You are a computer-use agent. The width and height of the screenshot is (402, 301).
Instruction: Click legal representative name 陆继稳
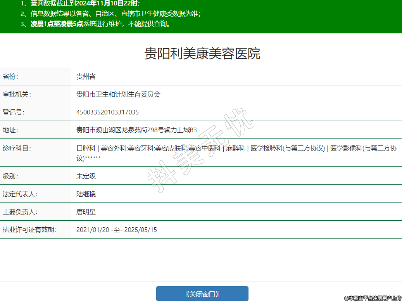(86, 194)
